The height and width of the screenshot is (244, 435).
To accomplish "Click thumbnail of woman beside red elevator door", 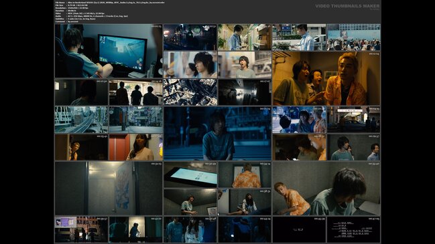I will coord(136,147).
